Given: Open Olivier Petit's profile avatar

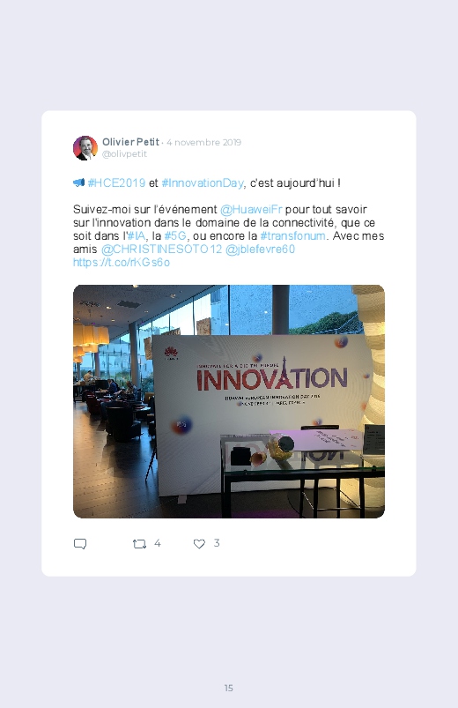Looking at the screenshot, I should coord(85,148).
